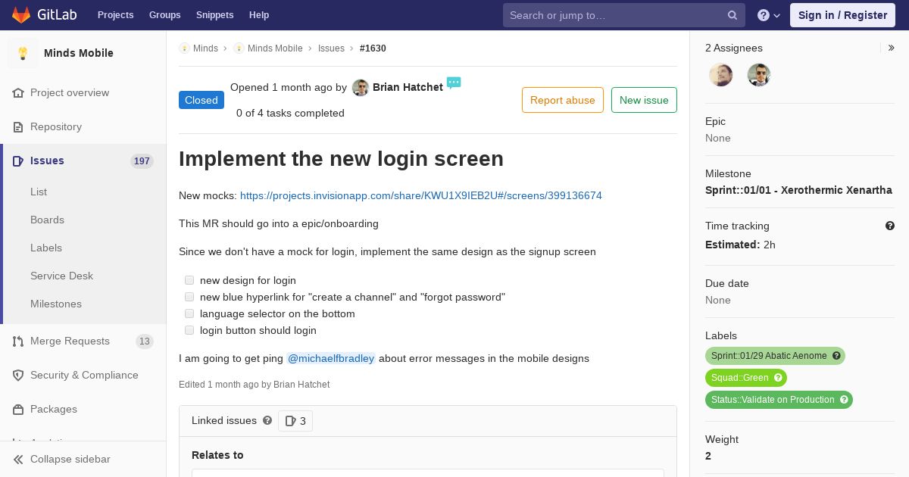Click the Issues breadcrumb link

(331, 48)
